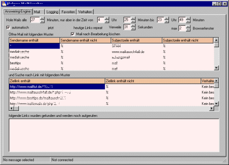The image size is (229, 165).
Task: Minimize the window
Action: coord(214,4)
